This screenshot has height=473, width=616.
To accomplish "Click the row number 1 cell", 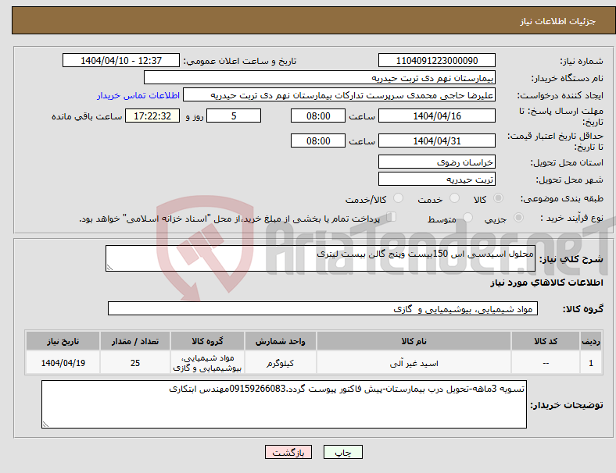I will click(x=590, y=363).
